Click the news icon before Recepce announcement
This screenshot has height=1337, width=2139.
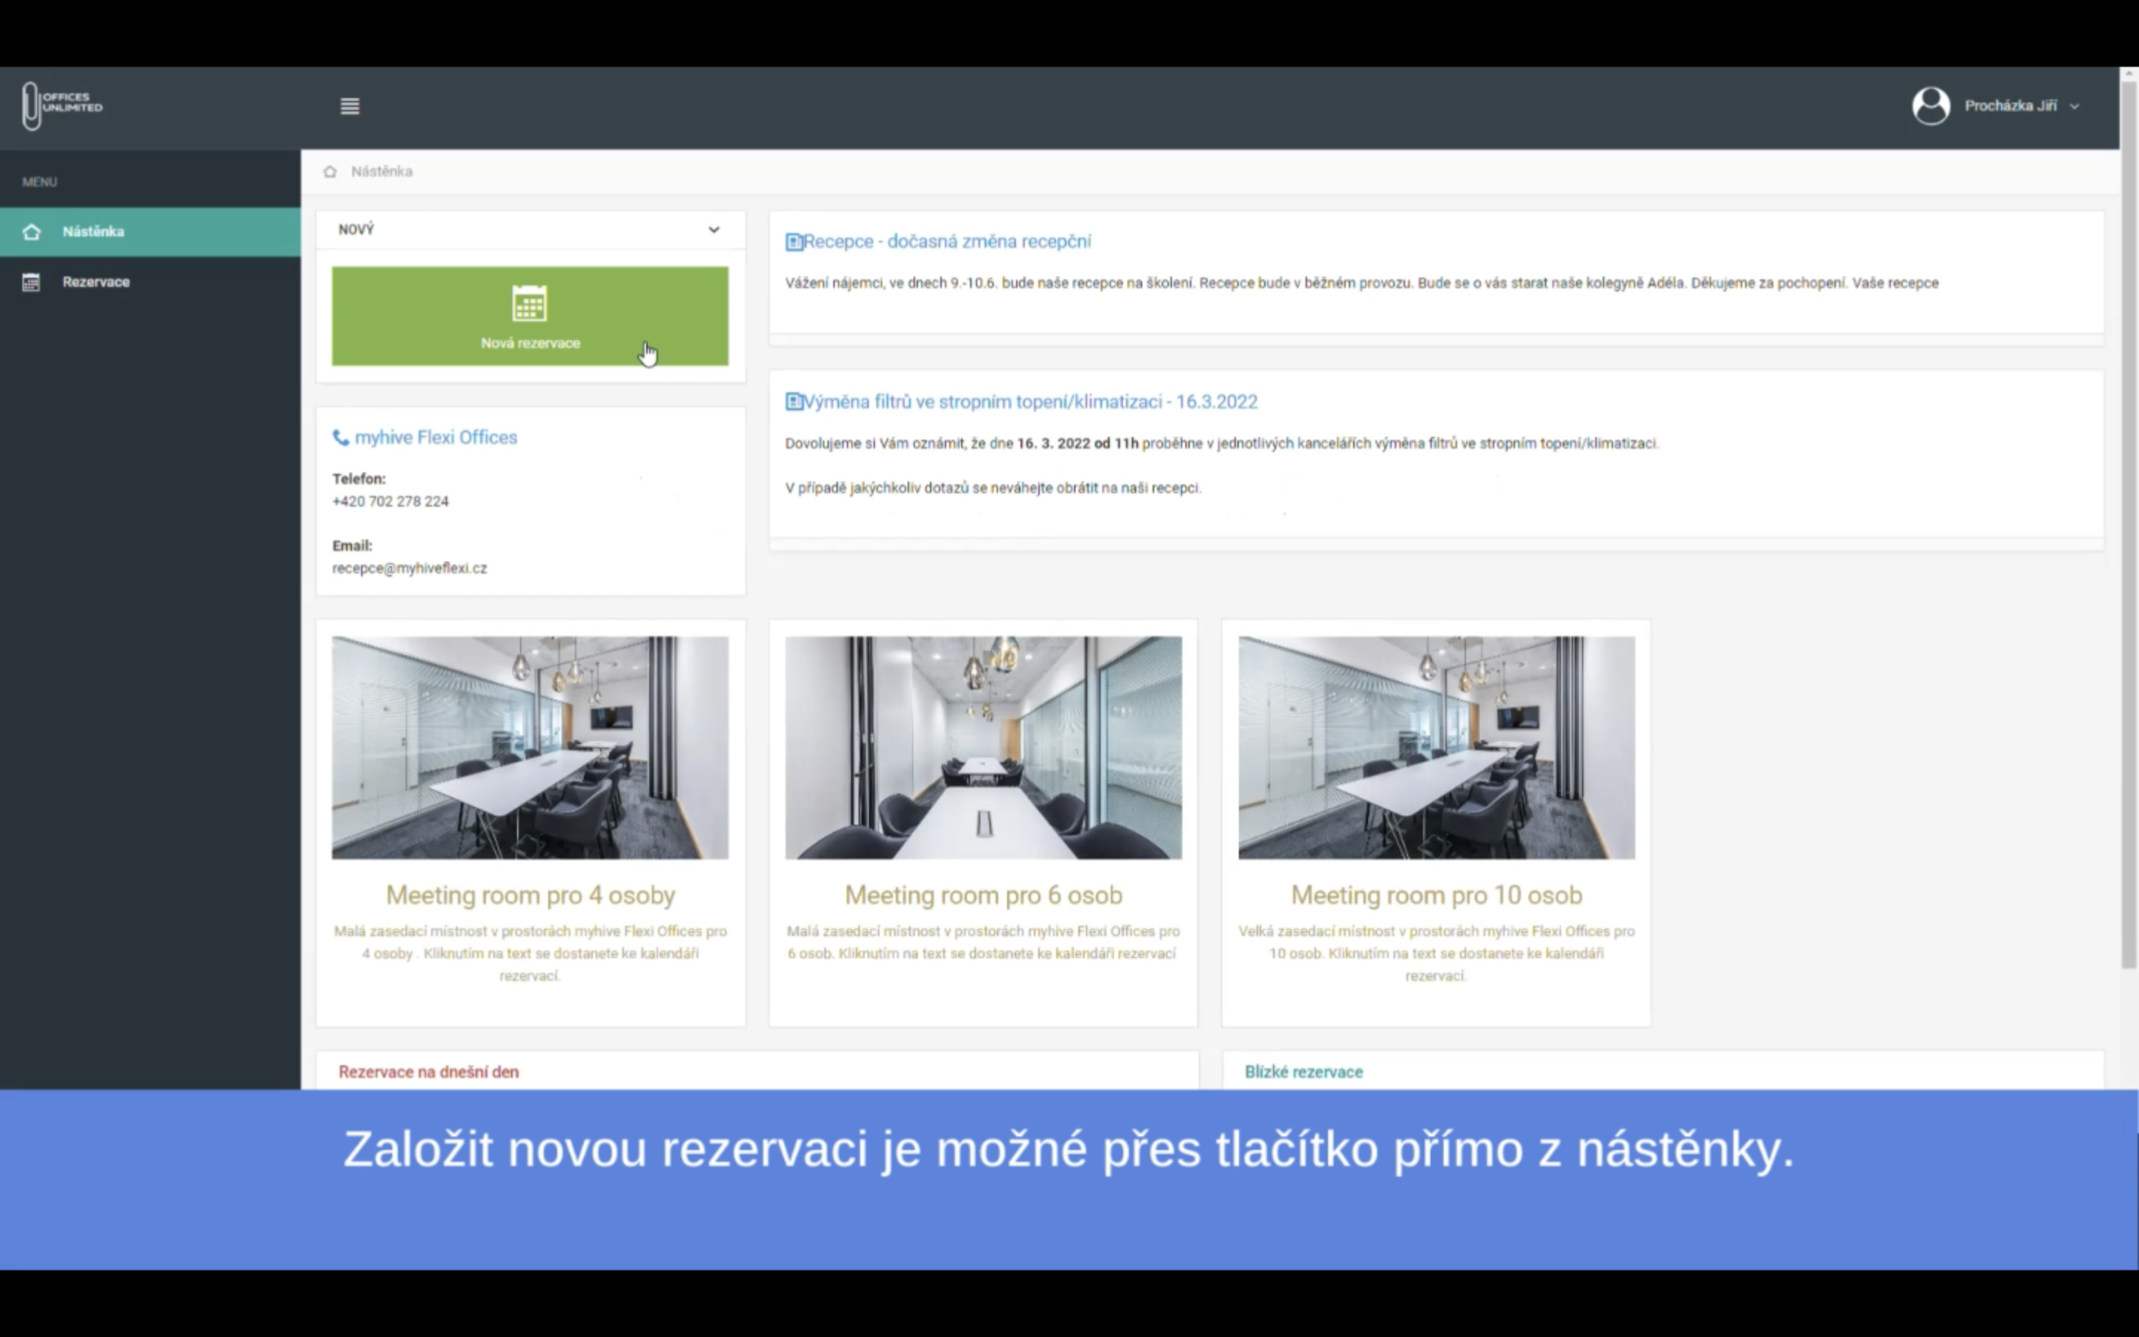coord(794,242)
